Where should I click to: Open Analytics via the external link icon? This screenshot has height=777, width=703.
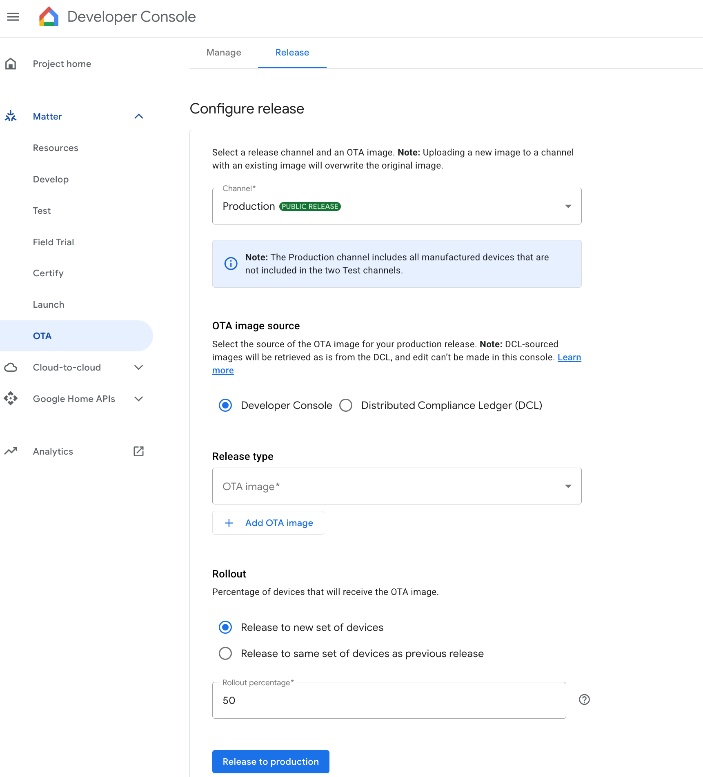(x=139, y=451)
